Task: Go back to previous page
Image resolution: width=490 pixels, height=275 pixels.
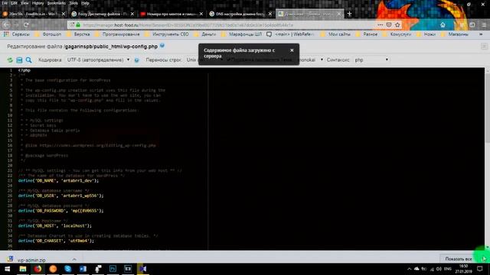Action: coord(6,25)
